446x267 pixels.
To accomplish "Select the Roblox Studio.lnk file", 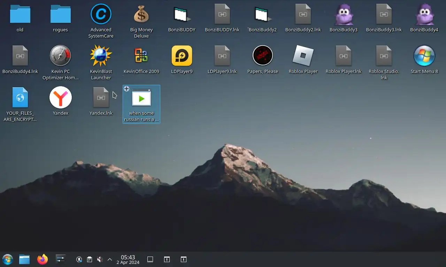I will click(384, 56).
